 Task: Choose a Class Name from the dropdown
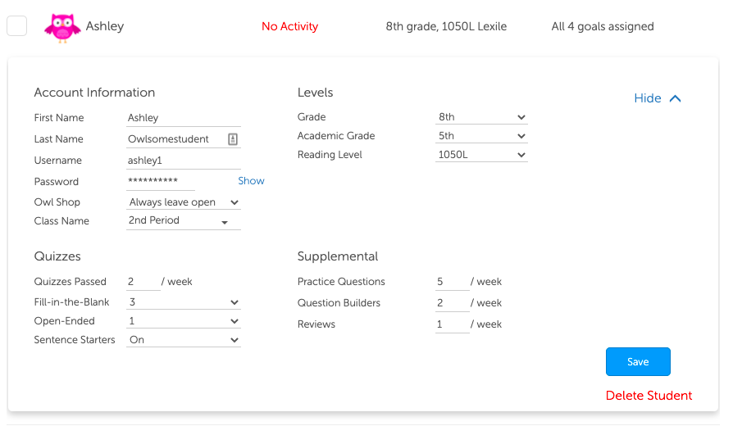184,221
